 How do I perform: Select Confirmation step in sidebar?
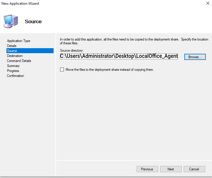(16, 76)
